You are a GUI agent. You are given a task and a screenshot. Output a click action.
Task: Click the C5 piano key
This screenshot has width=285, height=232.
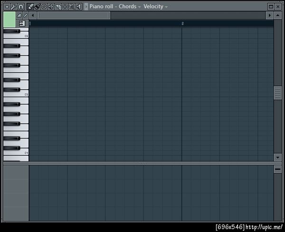[x=23, y=94]
